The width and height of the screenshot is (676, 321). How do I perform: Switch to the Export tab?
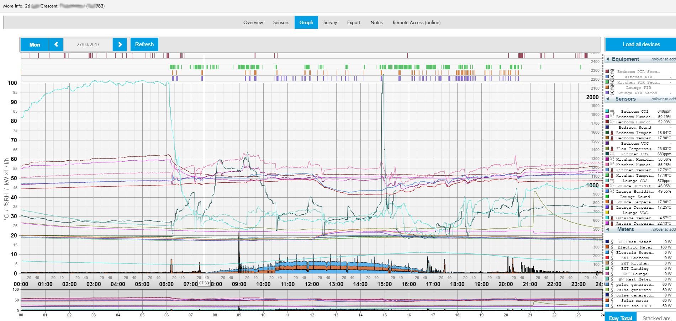coord(353,22)
